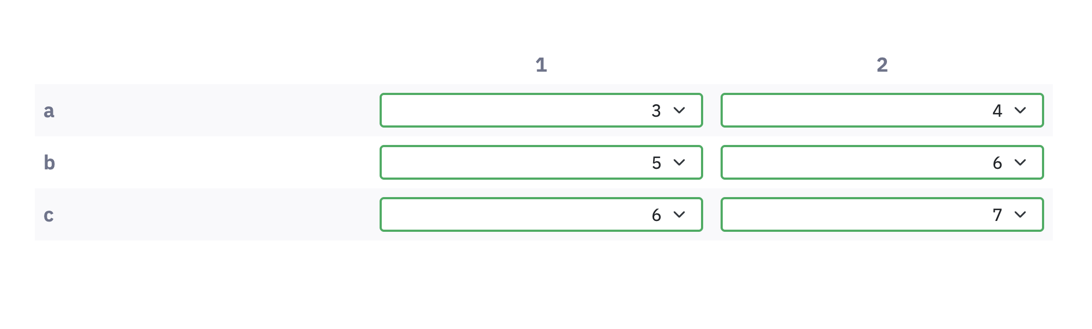Click the chevron arrow beside value 5
The width and height of the screenshot is (1092, 329).
pos(679,162)
